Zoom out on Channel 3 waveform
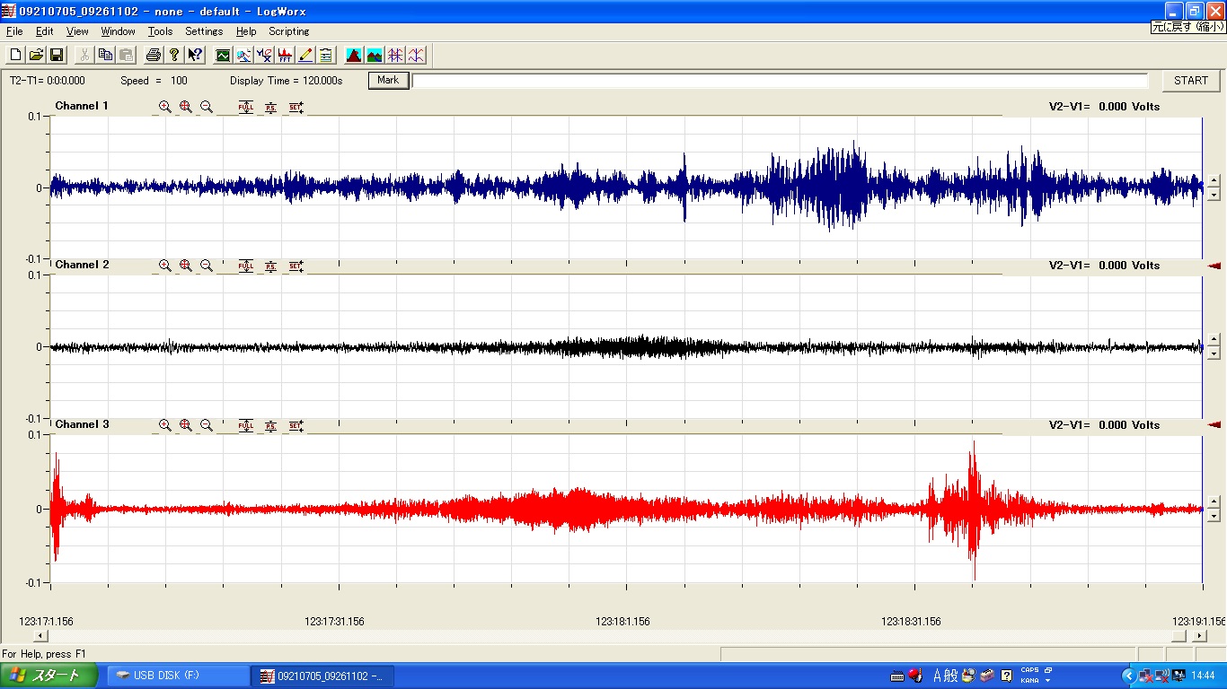 coord(207,425)
